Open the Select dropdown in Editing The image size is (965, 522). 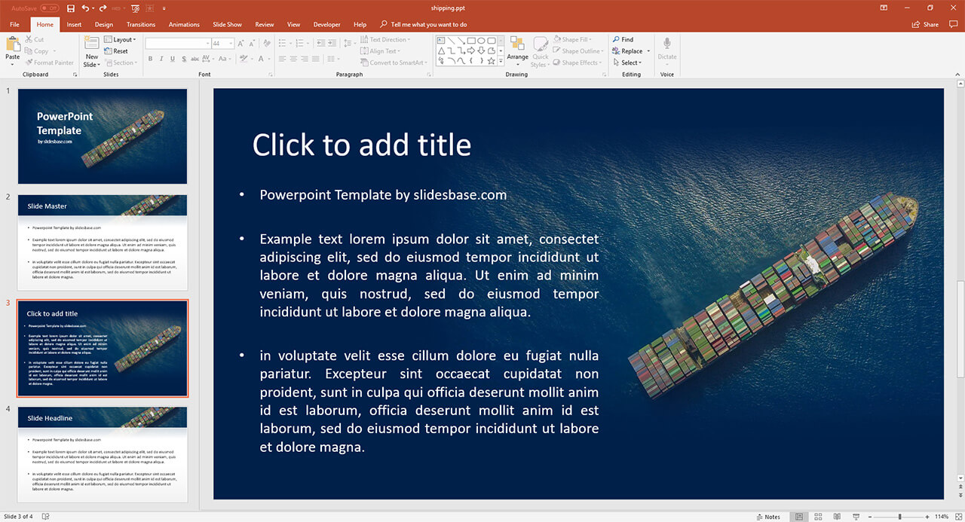click(x=630, y=63)
